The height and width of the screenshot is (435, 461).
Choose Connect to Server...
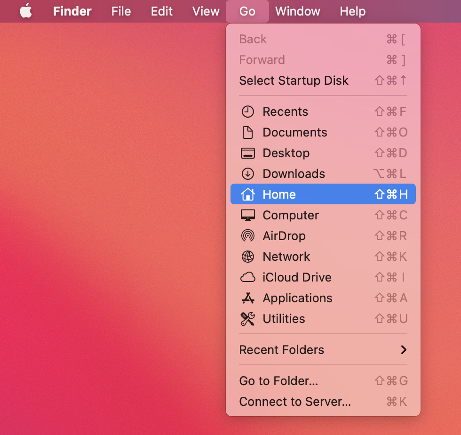pyautogui.click(x=323, y=402)
